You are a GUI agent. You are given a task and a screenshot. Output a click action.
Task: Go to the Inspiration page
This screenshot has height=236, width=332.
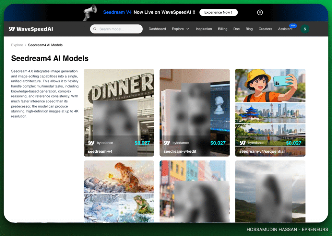pos(204,29)
